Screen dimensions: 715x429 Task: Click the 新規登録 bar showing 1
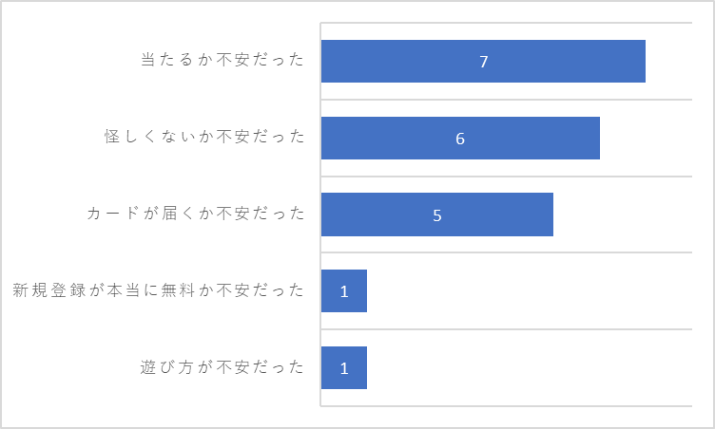tap(344, 291)
